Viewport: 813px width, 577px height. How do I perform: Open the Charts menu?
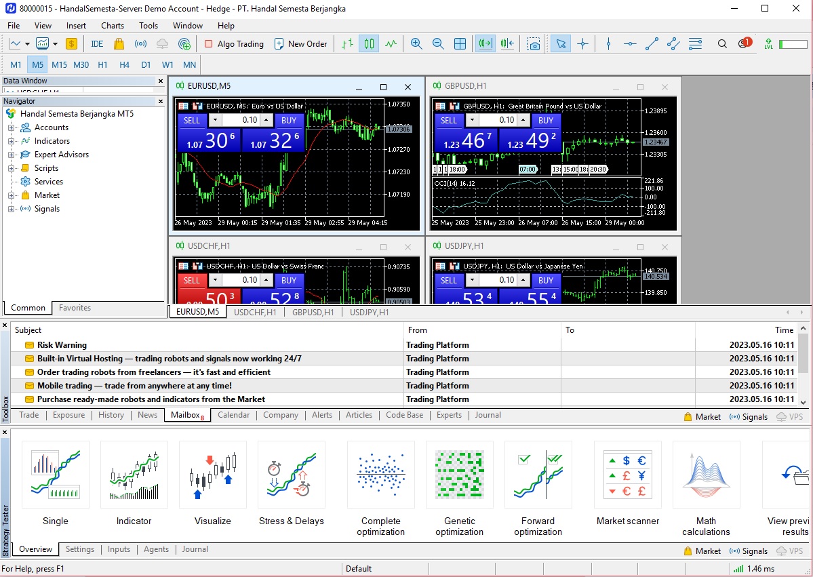pos(113,25)
